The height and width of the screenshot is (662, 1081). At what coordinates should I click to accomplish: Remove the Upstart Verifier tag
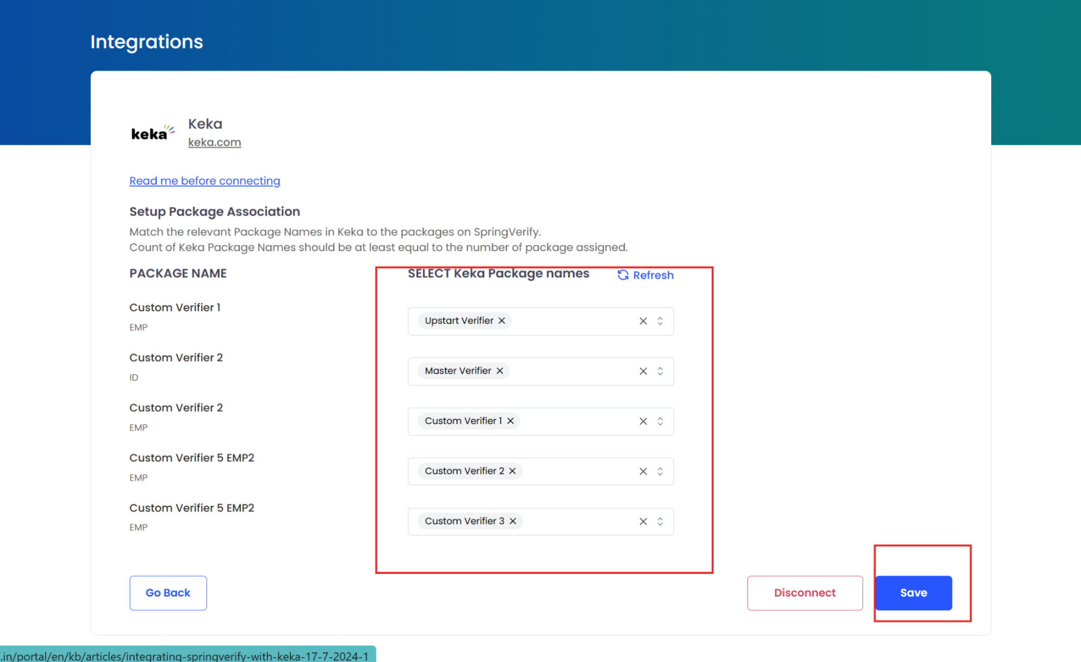click(x=502, y=321)
